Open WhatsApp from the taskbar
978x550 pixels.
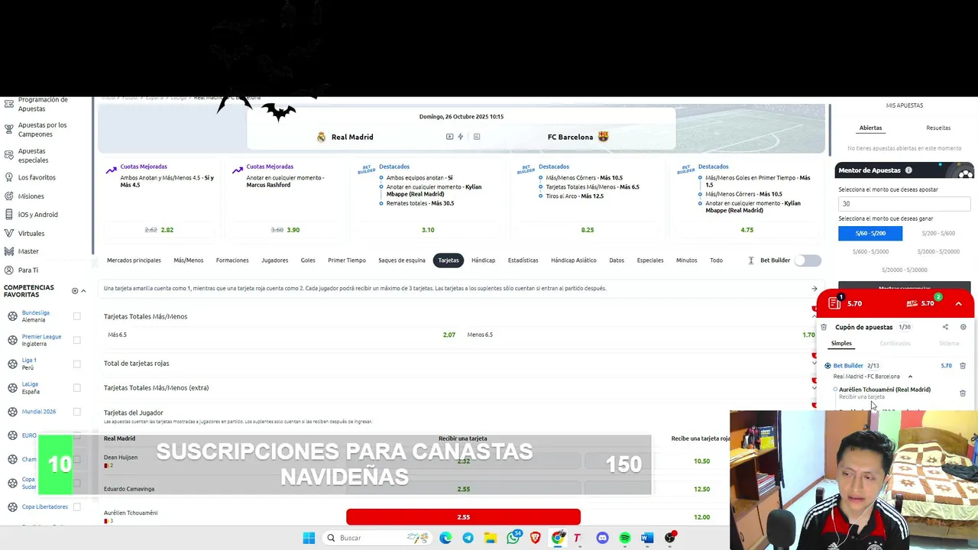[x=513, y=538]
